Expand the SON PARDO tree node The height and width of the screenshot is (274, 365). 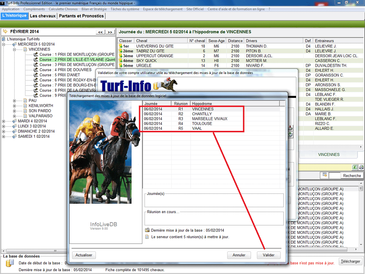tap(15, 111)
